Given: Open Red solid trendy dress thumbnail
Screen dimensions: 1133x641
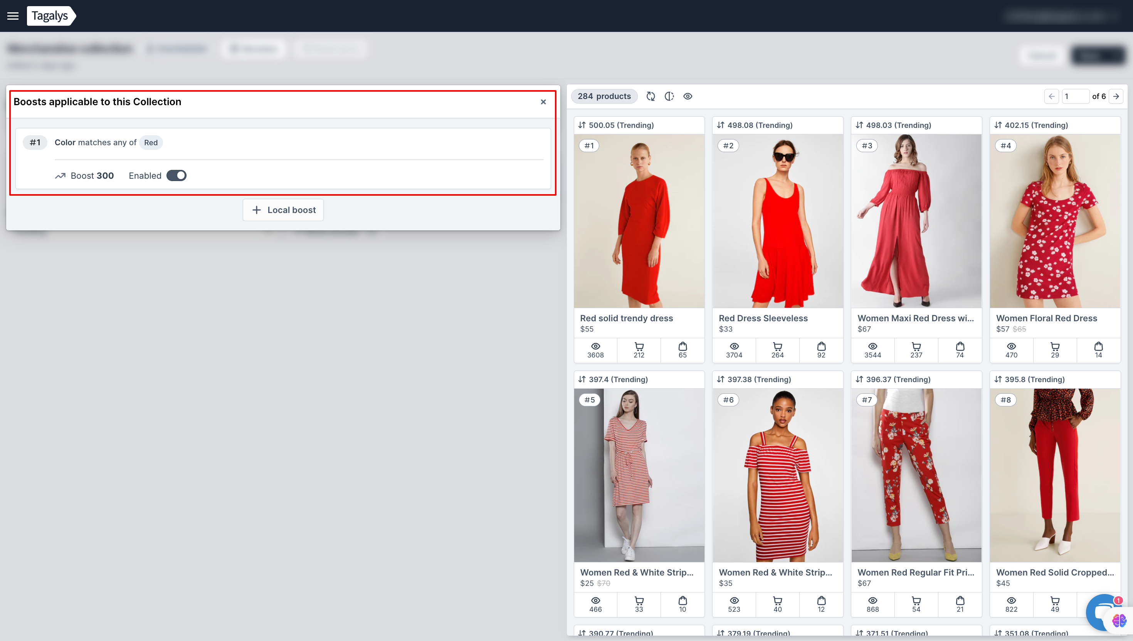Looking at the screenshot, I should click(x=639, y=221).
